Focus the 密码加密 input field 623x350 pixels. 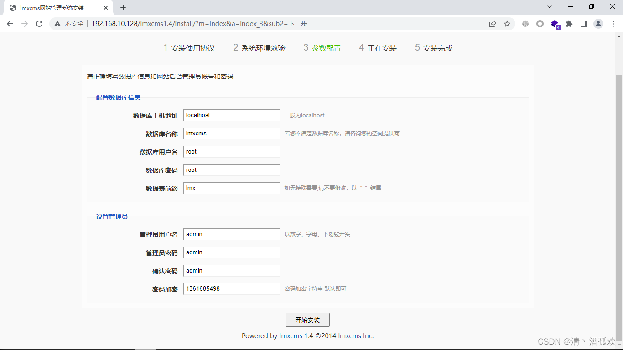[231, 289]
